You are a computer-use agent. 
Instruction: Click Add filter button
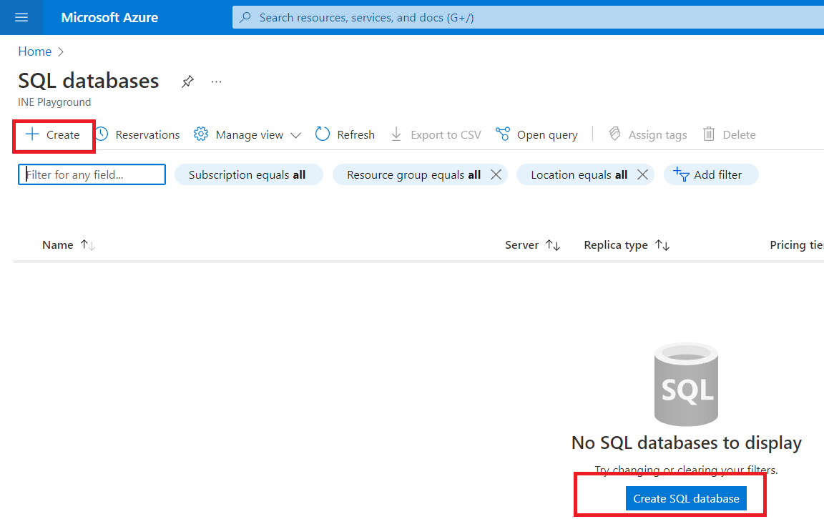pos(710,174)
